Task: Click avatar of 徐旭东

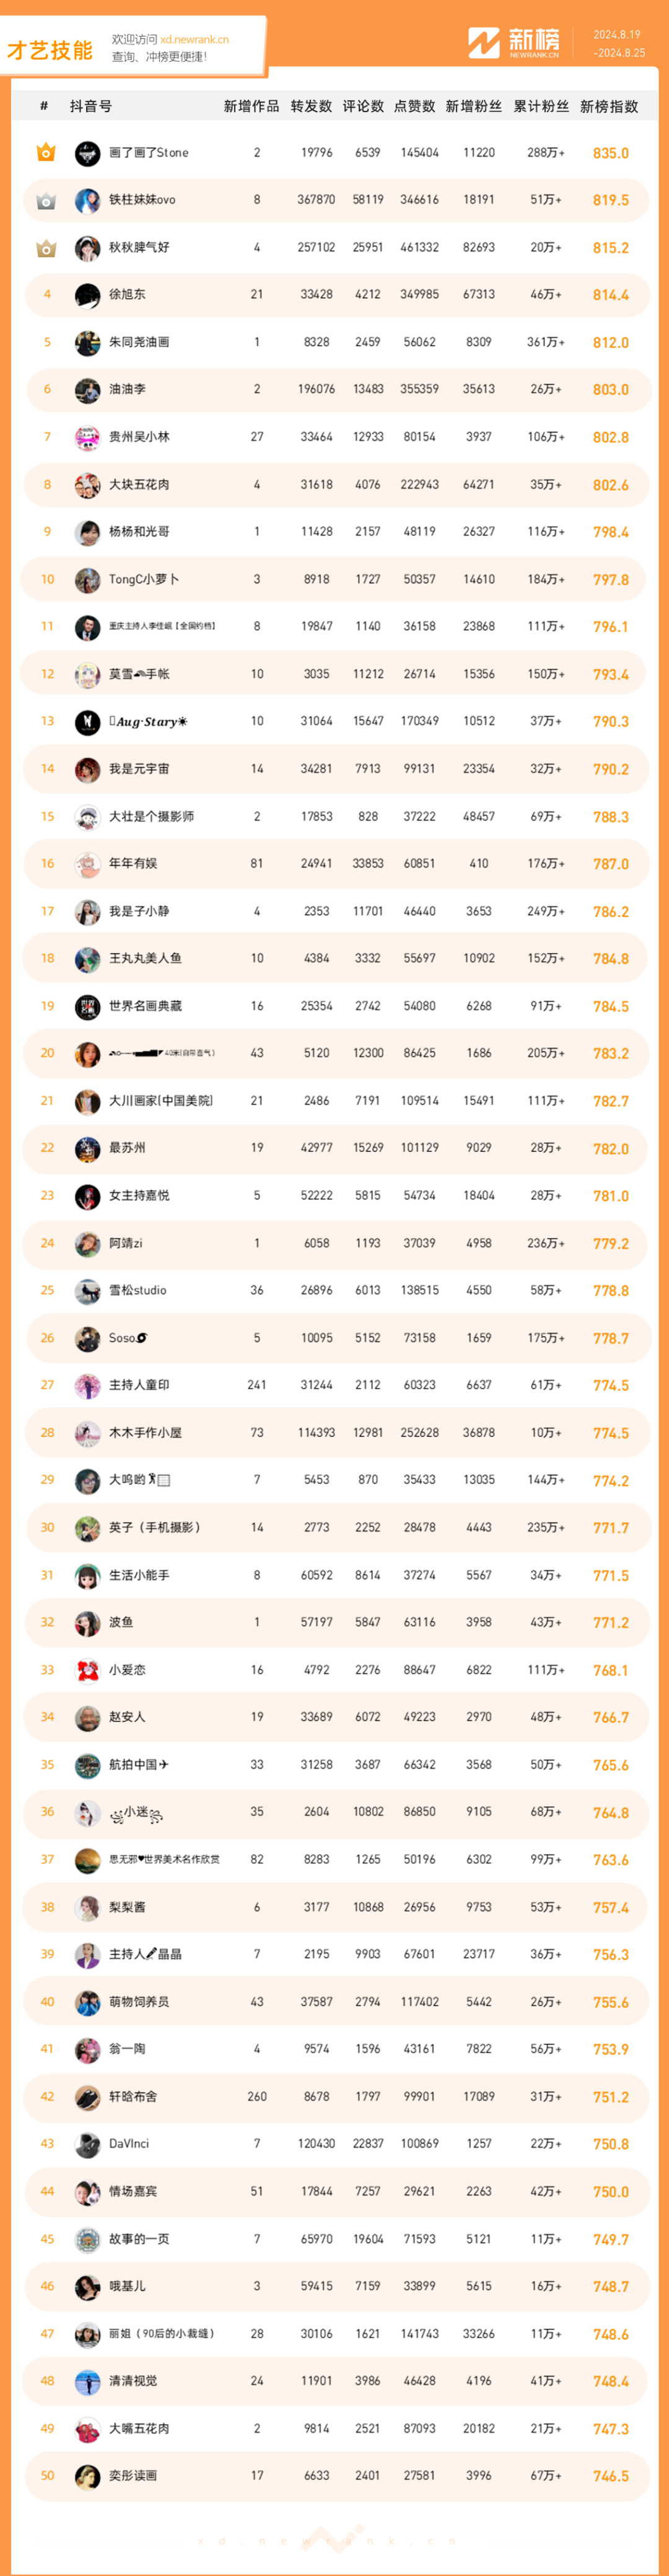Action: pyautogui.click(x=88, y=295)
